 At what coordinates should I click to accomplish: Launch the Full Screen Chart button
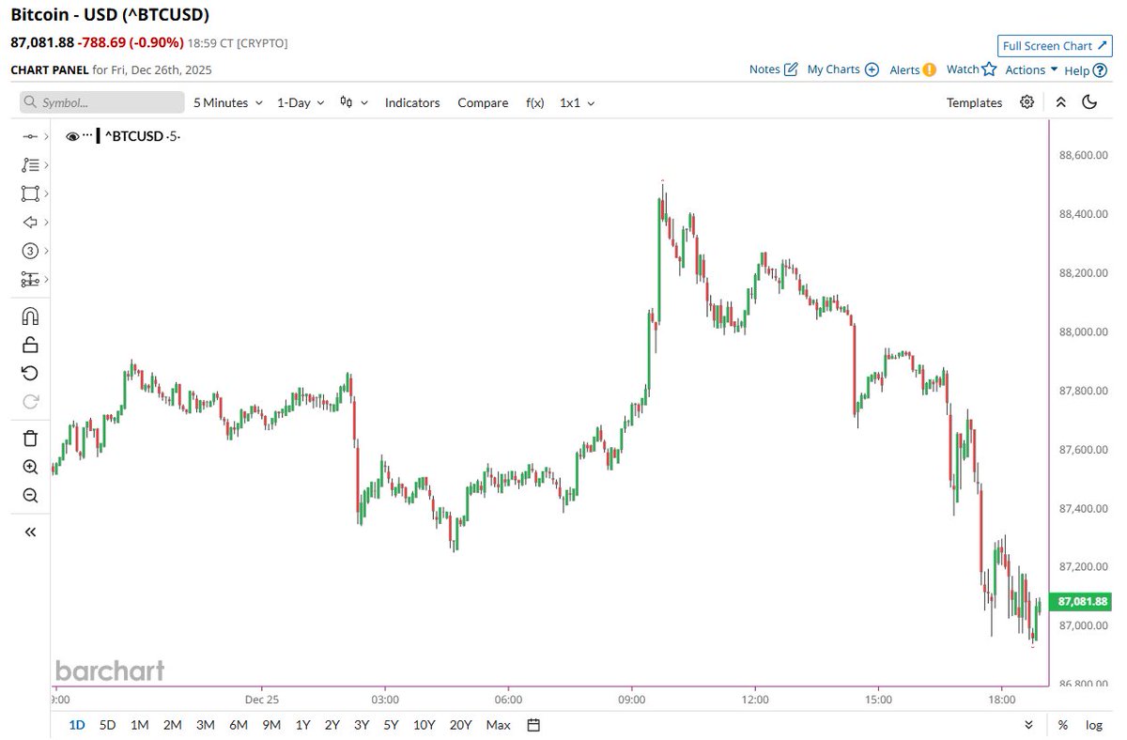[x=1056, y=46]
